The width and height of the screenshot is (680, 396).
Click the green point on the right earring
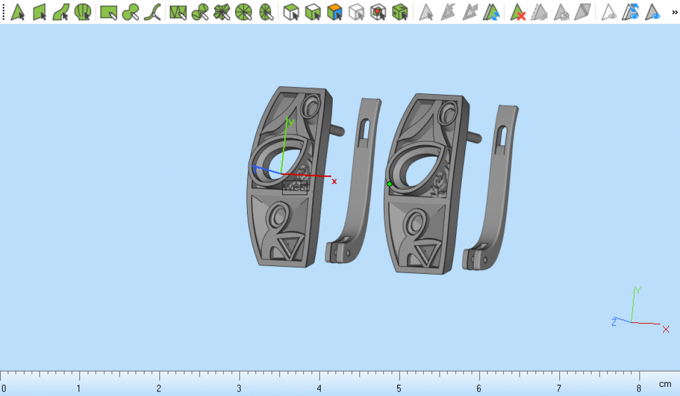[x=389, y=184]
